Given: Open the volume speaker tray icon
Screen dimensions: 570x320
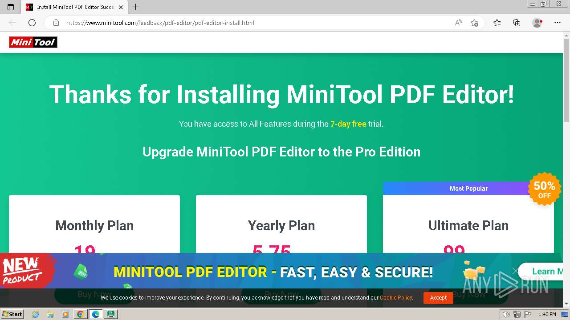Looking at the screenshot, I should click(x=506, y=314).
